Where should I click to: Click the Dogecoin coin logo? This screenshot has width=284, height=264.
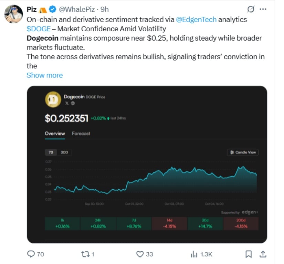[53, 100]
